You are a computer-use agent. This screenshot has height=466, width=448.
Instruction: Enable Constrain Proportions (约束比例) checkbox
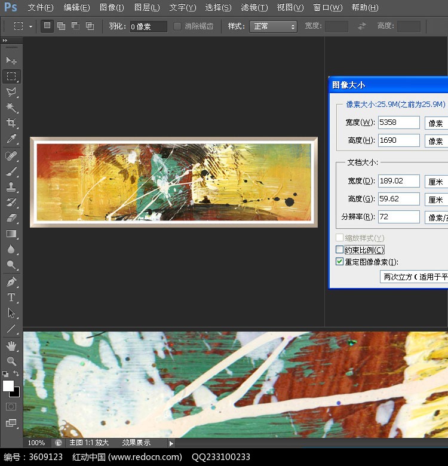(x=339, y=249)
